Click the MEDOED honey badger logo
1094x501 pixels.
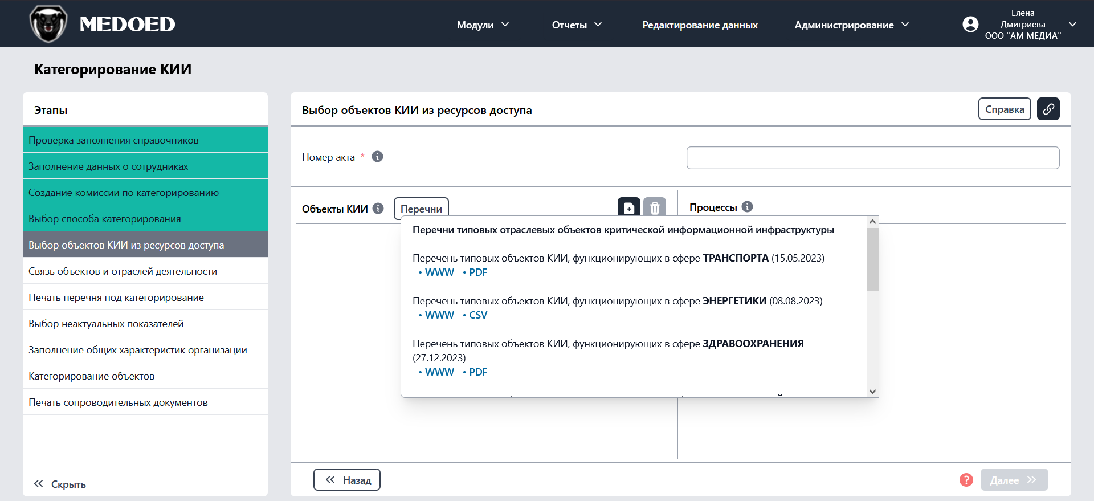pyautogui.click(x=48, y=24)
